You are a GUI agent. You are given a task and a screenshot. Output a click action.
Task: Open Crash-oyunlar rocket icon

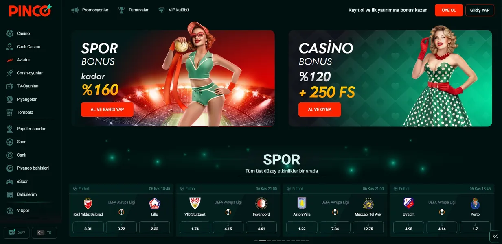pyautogui.click(x=10, y=73)
